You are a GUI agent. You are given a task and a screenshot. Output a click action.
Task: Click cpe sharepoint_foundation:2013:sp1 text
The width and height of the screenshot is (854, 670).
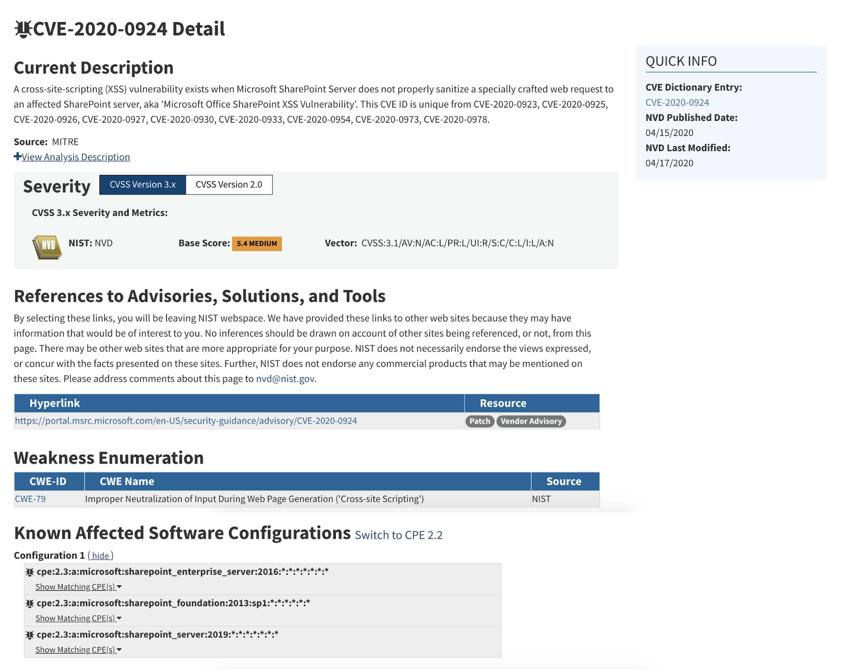click(173, 603)
